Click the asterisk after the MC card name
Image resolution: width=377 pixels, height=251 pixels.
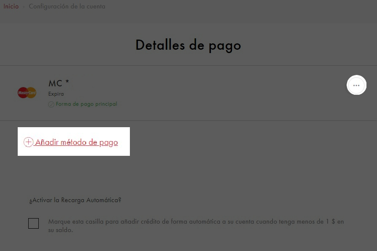pos(67,83)
